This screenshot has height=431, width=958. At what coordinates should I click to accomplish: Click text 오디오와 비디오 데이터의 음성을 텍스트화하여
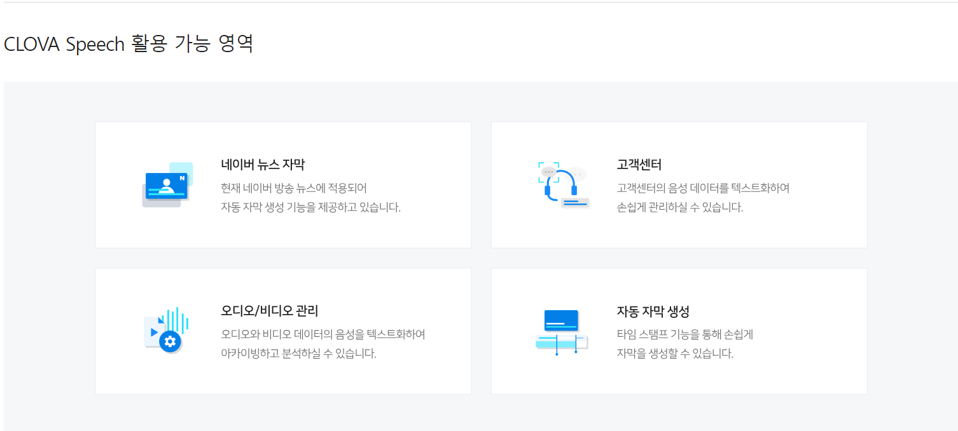pos(323,334)
